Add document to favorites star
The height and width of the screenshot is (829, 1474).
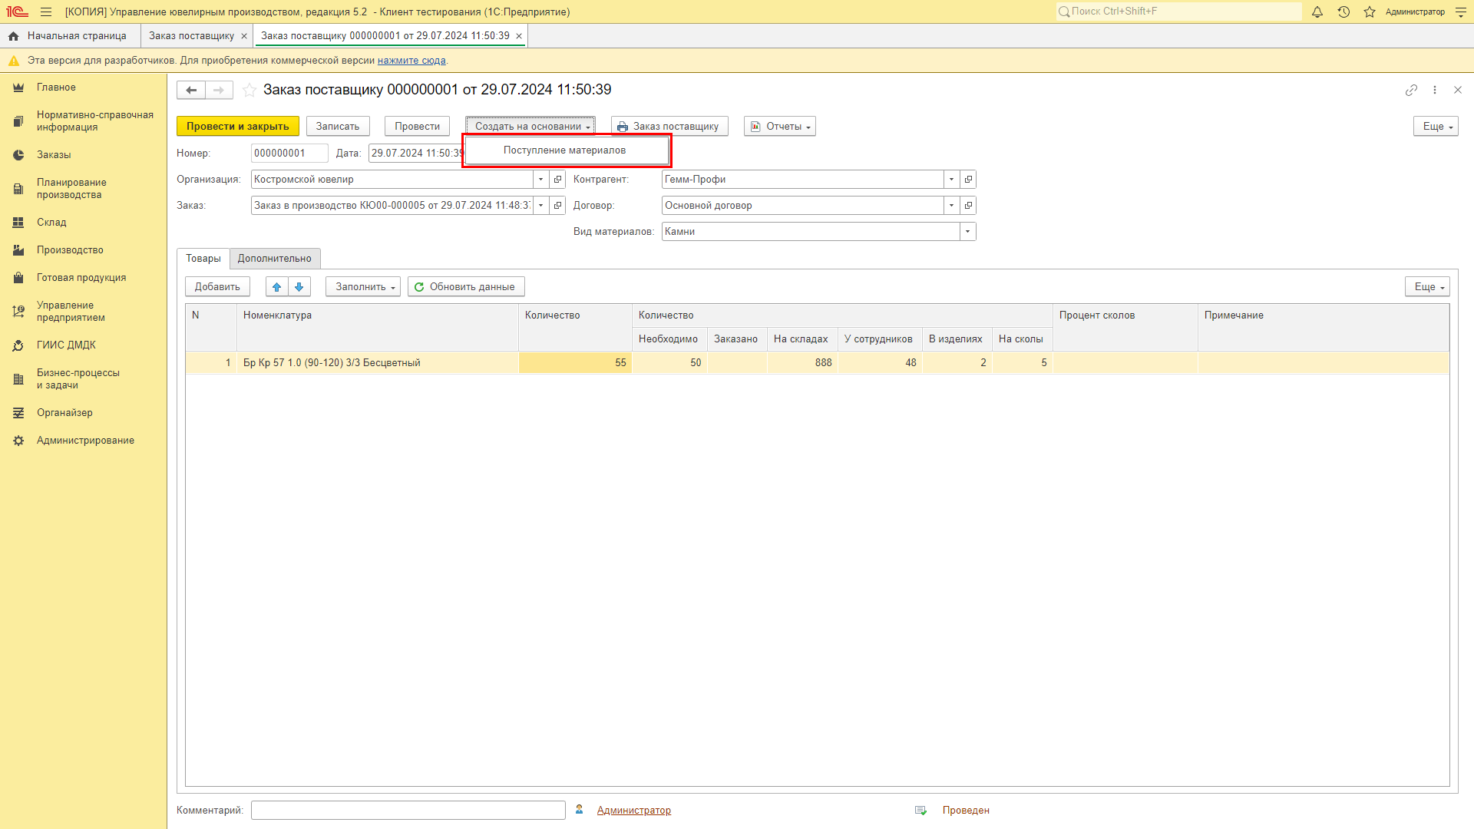coord(250,90)
